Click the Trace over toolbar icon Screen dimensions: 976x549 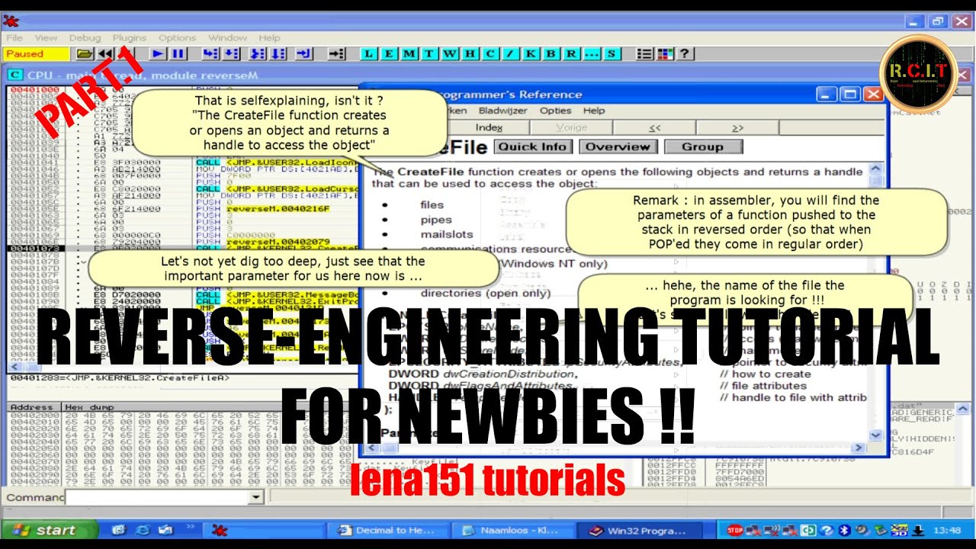coord(278,53)
